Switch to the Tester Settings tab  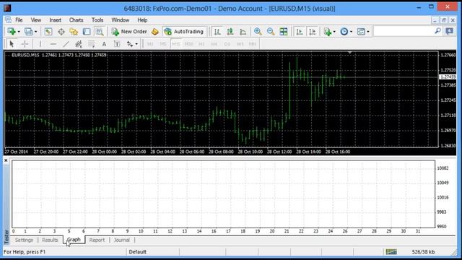pos(24,240)
